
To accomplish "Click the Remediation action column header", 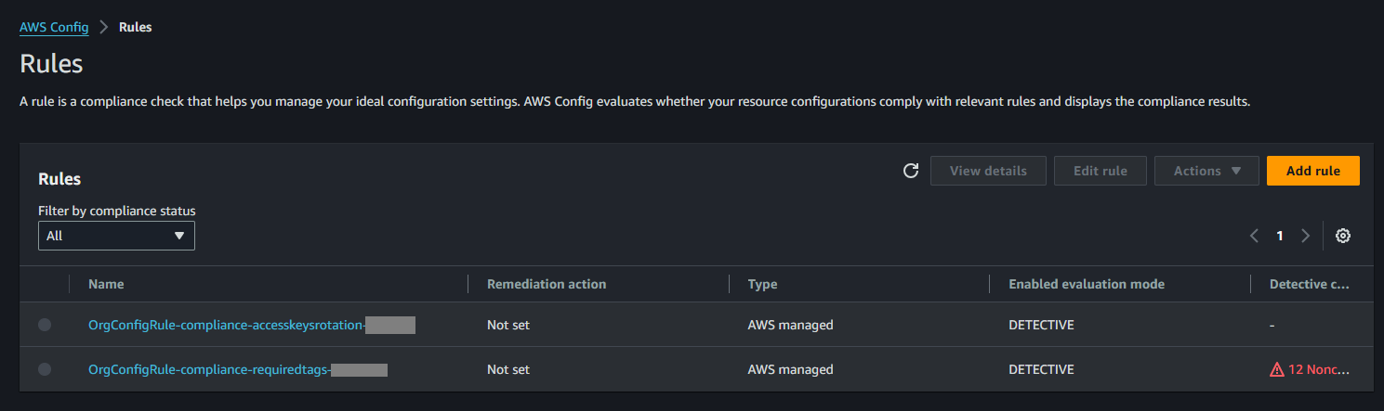I will pos(547,284).
